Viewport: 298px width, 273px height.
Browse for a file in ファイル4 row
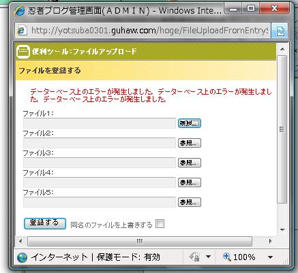[190, 182]
